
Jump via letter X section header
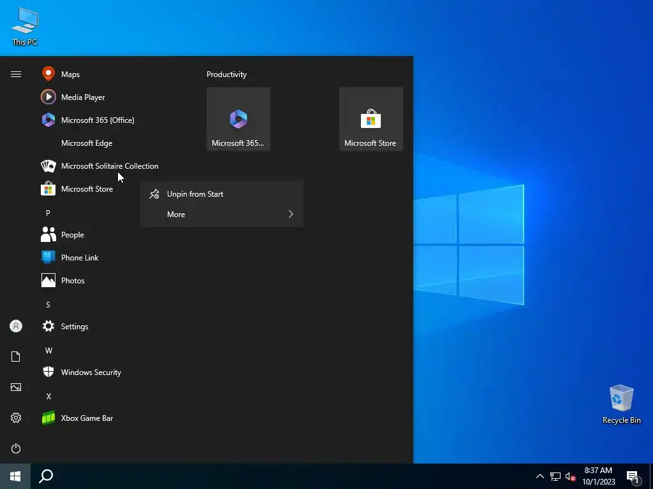tap(48, 396)
